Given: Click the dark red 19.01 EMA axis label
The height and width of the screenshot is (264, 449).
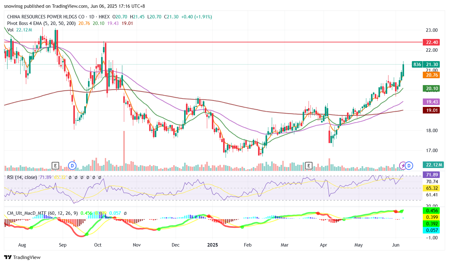Looking at the screenshot, I should coord(432,110).
